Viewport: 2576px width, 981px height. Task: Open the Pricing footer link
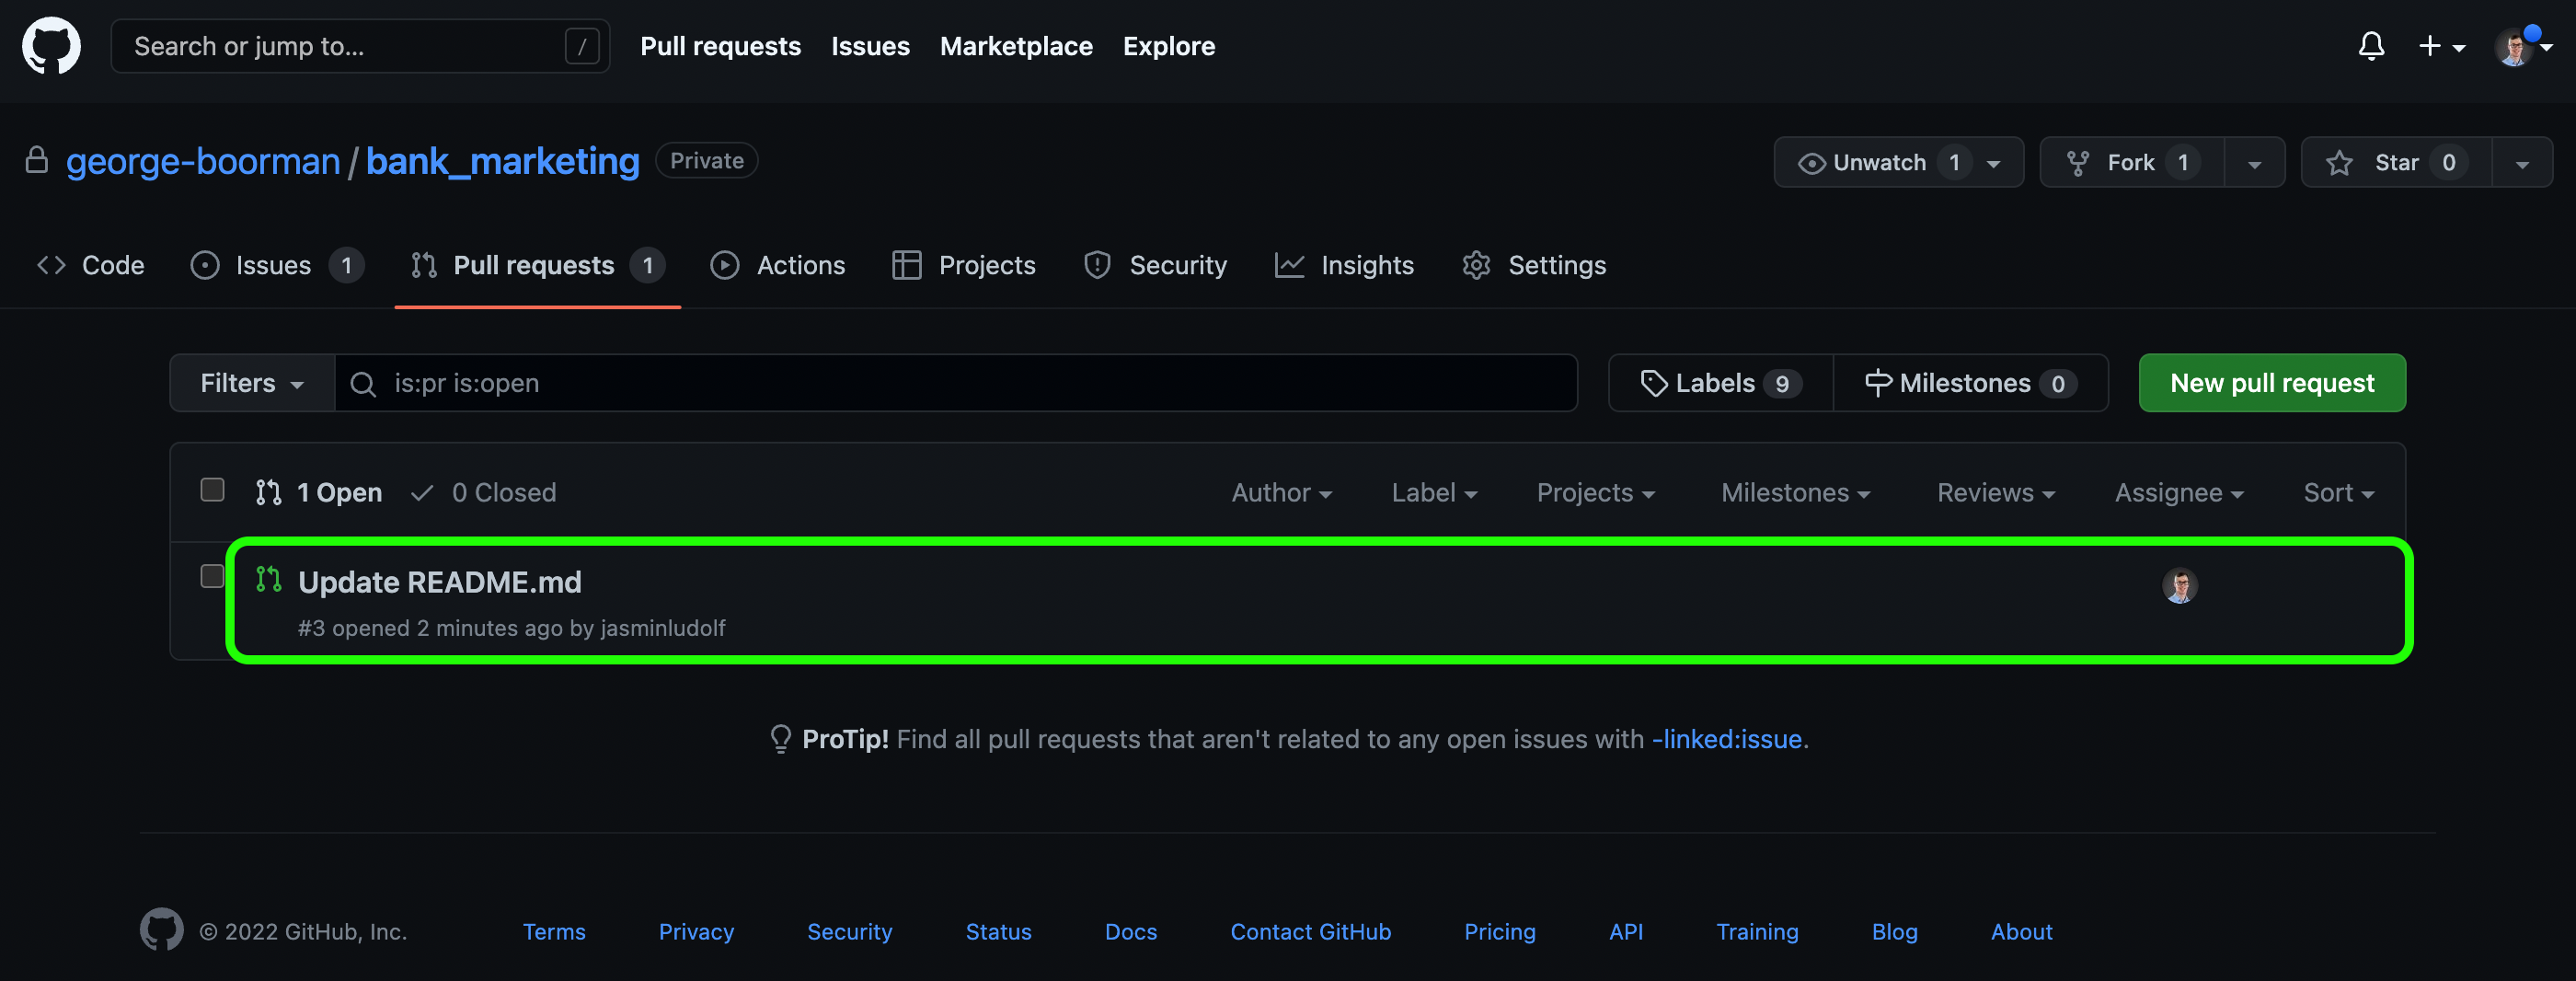click(x=1499, y=931)
